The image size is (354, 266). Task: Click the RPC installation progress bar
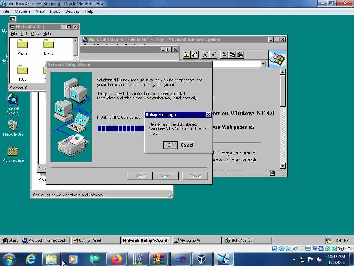pos(120,128)
